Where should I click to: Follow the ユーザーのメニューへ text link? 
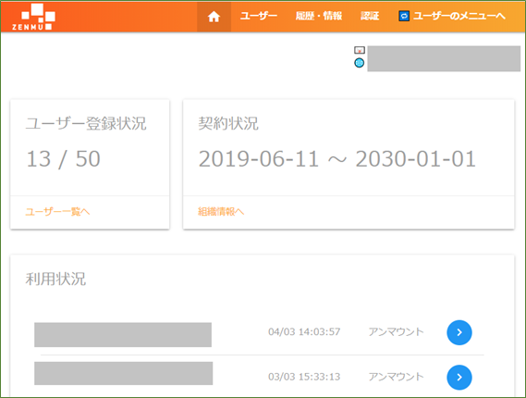pos(459,16)
